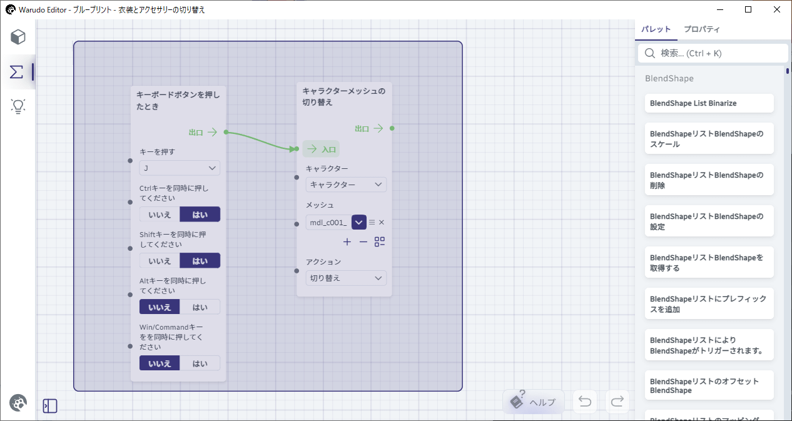Screen dimensions: 792x421
Task: Select BlendShapeリストBlendShapeの削除 node
Action: pos(709,180)
